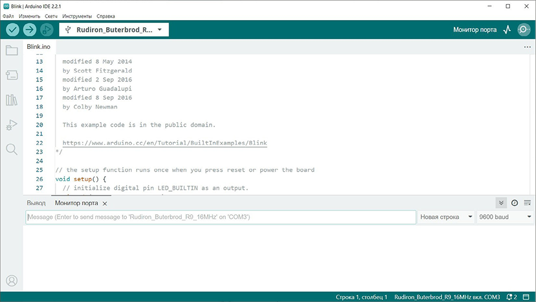Image resolution: width=536 pixels, height=302 pixels.
Task: Open the Новая строка line ending dropdown
Action: (x=446, y=217)
